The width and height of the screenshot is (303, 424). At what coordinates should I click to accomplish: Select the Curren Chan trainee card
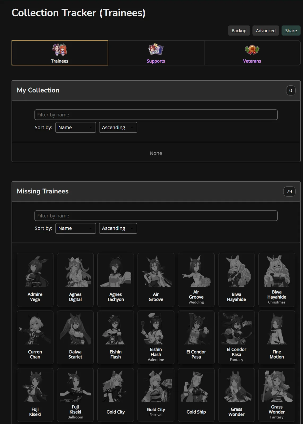(x=35, y=337)
